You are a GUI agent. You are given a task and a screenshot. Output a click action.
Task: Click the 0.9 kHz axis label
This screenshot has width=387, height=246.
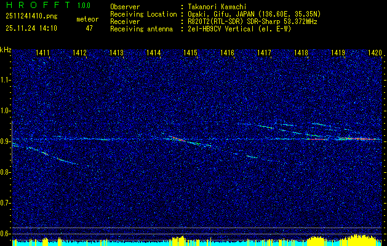pyautogui.click(x=5, y=141)
